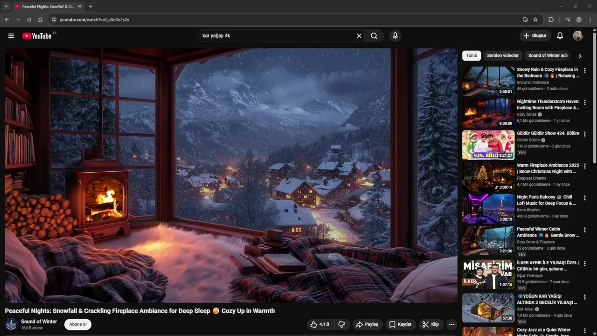Viewport: 597px width, 336px height.
Task: Open the Sound of Winter channel avatar
Action: click(11, 324)
